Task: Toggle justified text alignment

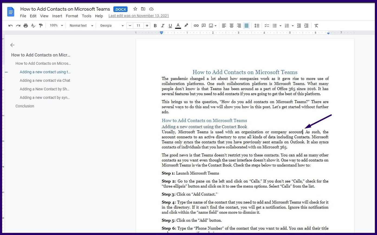Action: [246, 26]
